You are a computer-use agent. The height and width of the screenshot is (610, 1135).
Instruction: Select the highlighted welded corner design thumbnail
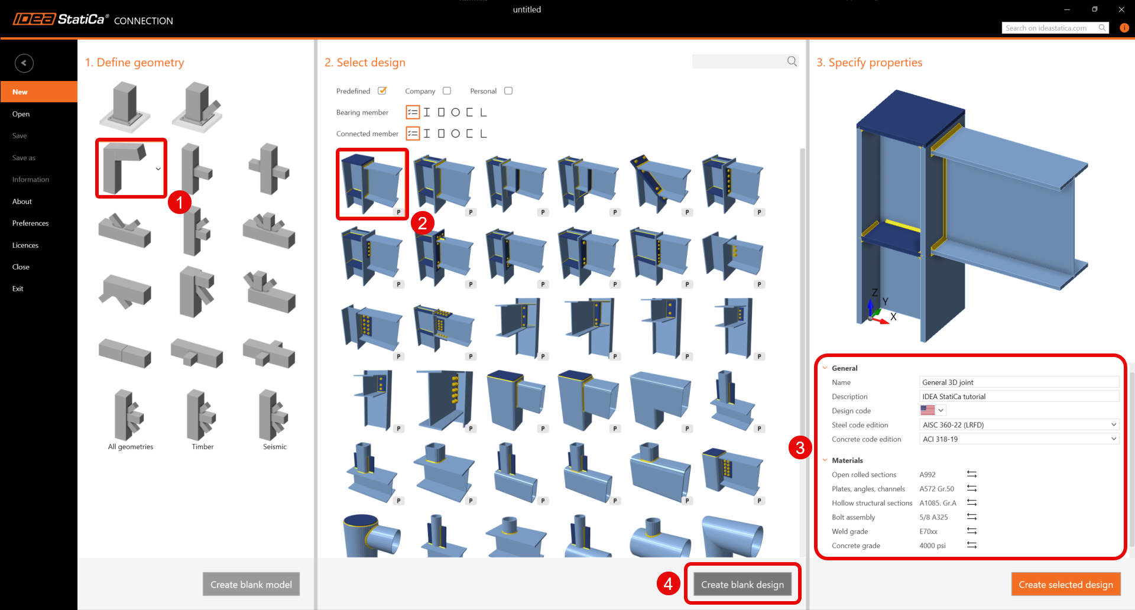[372, 184]
